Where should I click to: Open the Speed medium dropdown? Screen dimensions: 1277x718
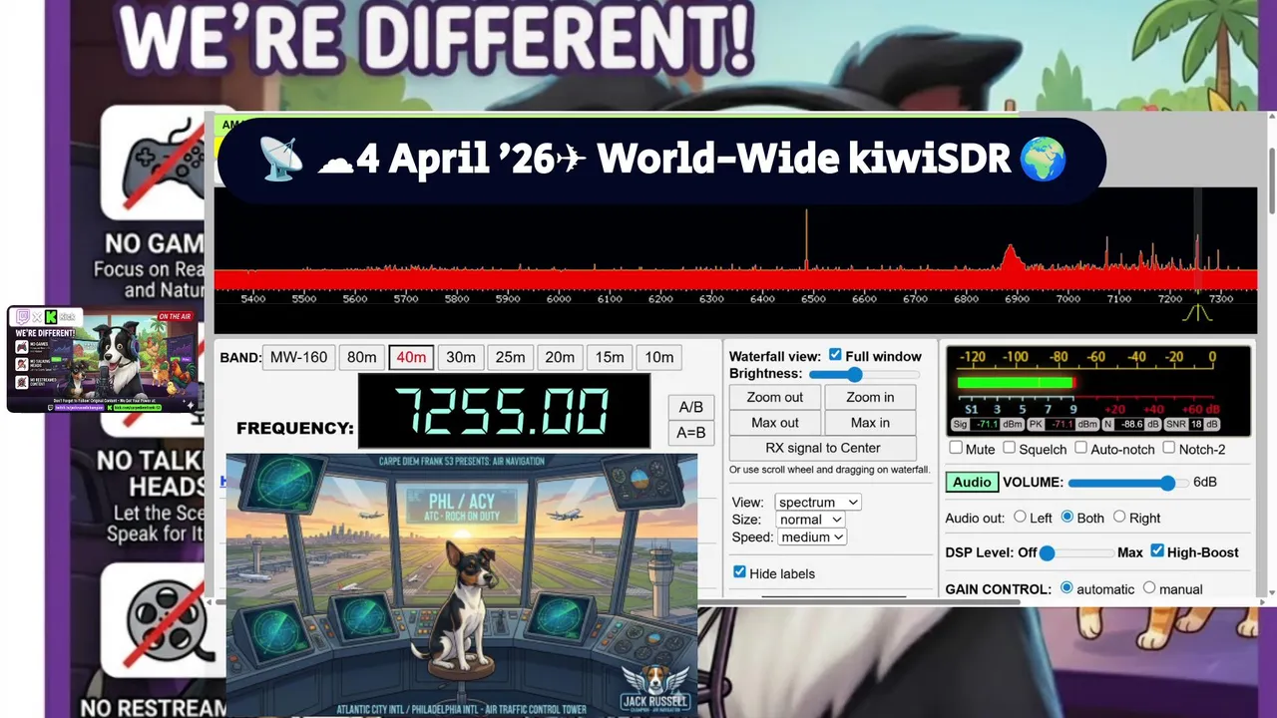[811, 537]
